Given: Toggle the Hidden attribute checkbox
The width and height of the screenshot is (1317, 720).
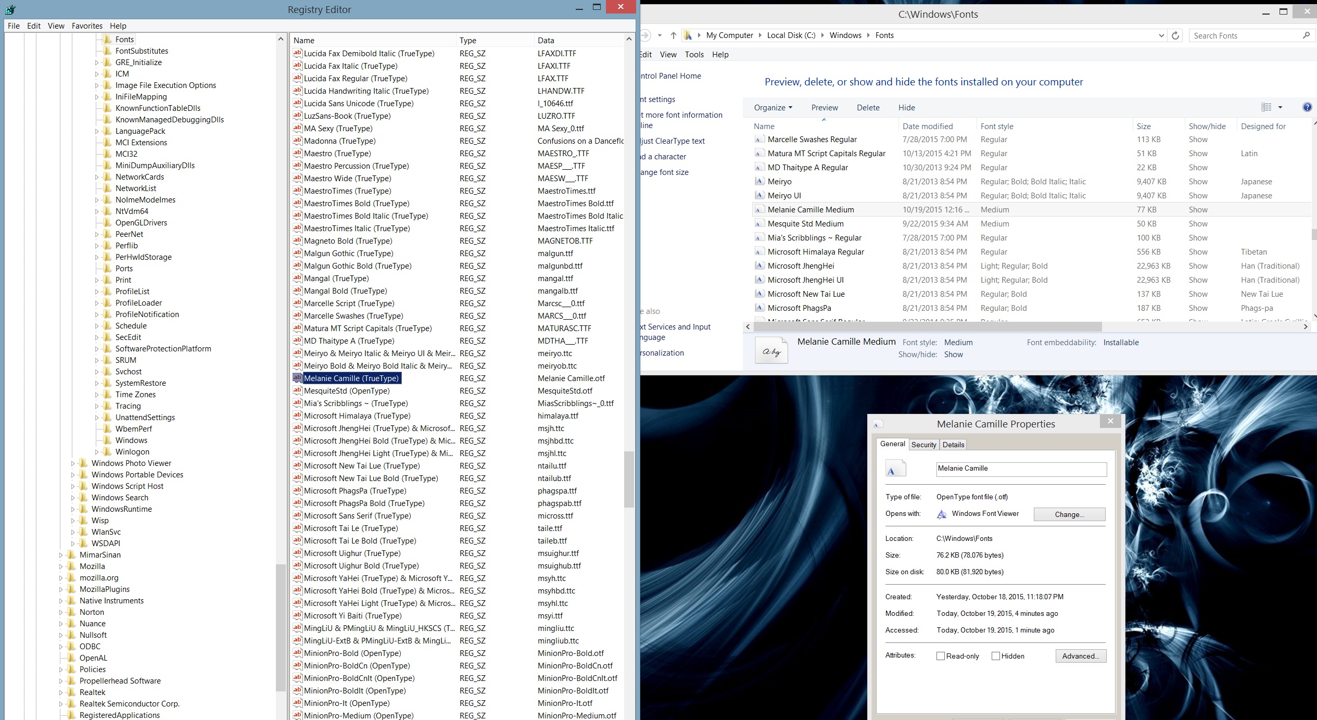Looking at the screenshot, I should click(996, 656).
